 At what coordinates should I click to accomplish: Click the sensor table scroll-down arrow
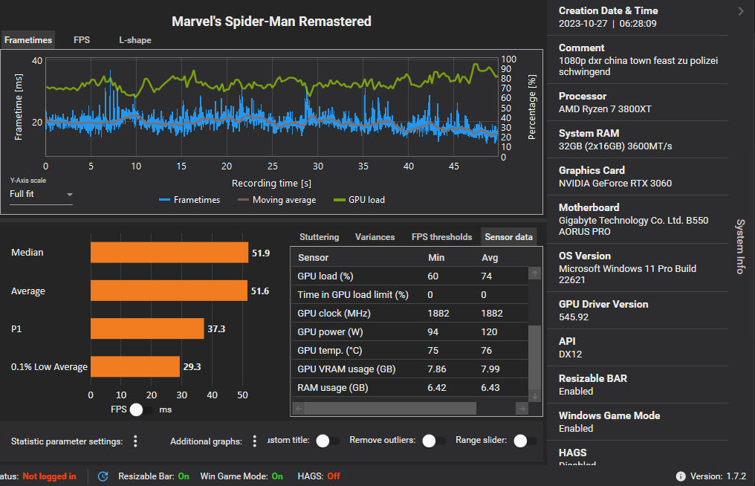coord(534,396)
